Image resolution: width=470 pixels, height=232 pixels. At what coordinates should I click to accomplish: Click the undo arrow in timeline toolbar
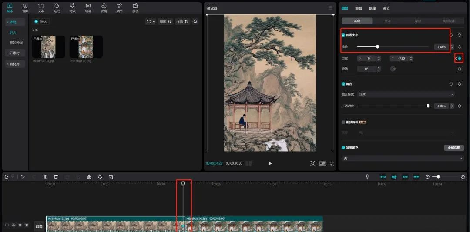23,177
